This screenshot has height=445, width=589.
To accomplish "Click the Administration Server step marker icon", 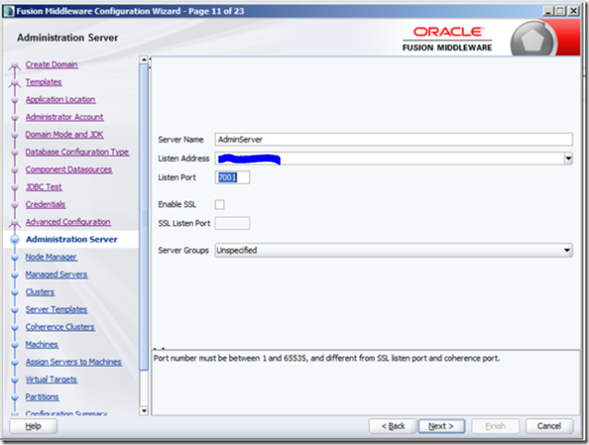I will click(15, 239).
